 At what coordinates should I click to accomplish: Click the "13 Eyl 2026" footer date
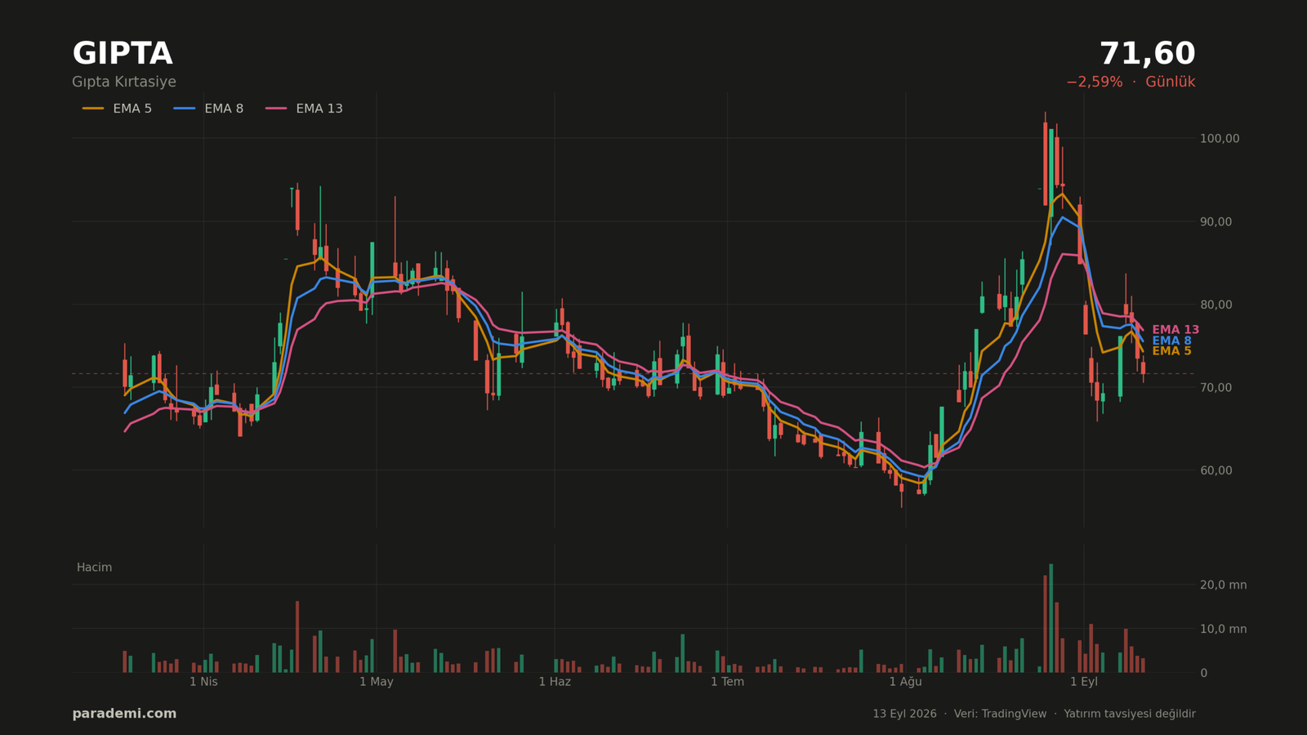904,714
